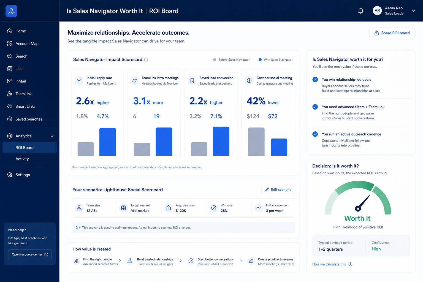Click chevron after Start better conversations

[241, 261]
